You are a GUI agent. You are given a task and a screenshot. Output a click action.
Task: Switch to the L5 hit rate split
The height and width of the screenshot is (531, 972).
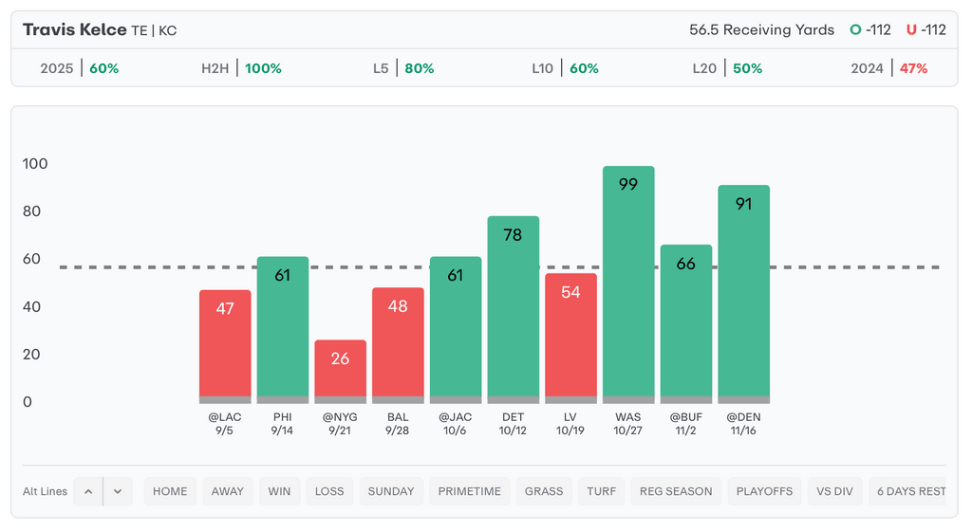403,68
